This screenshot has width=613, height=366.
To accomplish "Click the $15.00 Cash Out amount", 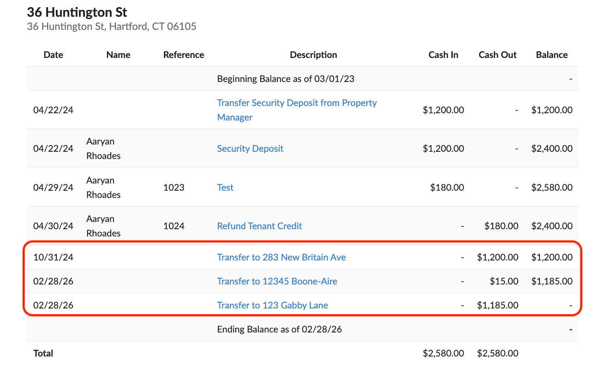I will coord(504,281).
